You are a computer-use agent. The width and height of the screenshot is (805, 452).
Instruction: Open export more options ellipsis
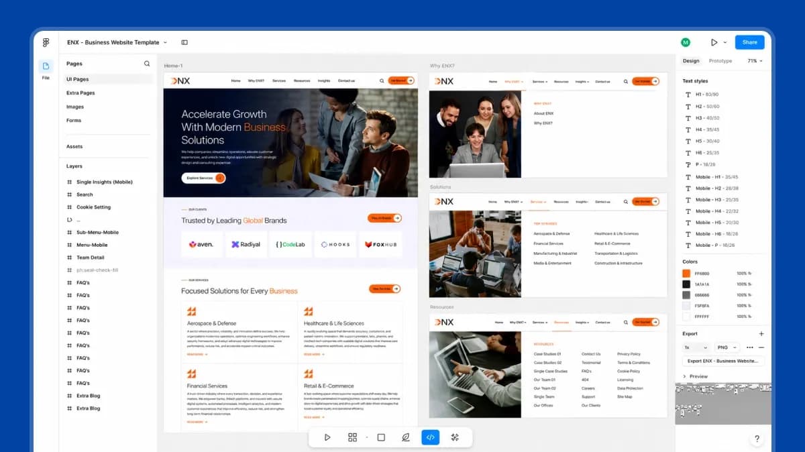[750, 347]
